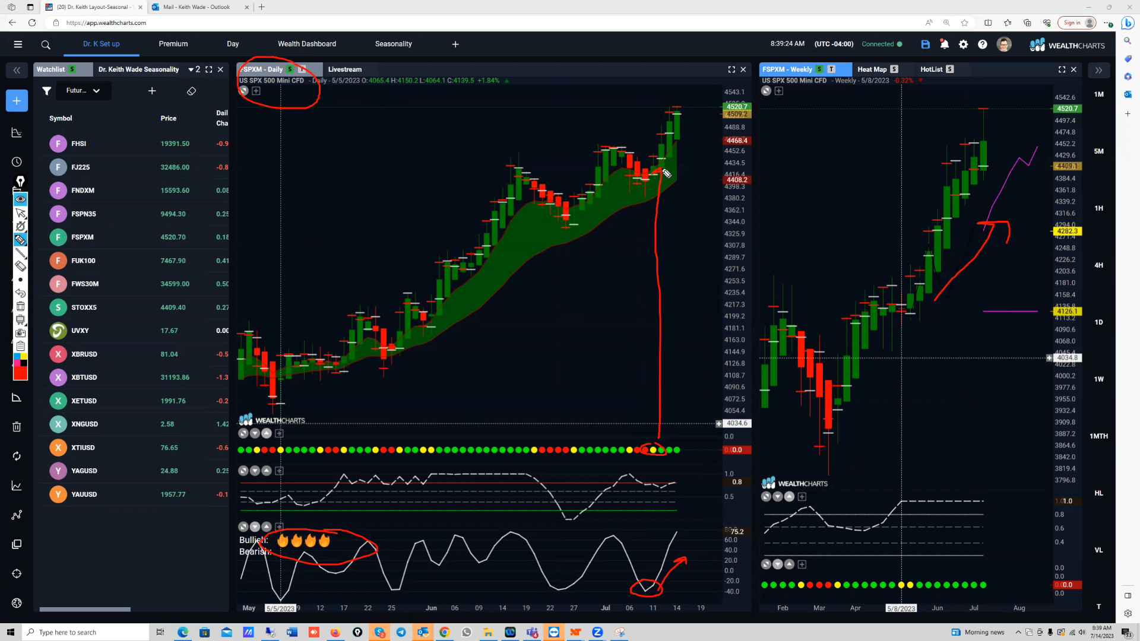Click the sidebar trash delete icon
This screenshot has width=1140, height=641.
(17, 427)
